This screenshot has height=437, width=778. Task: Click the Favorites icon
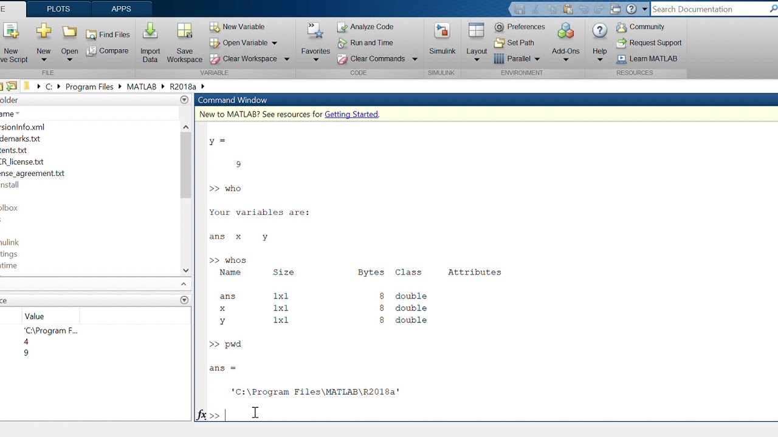[x=315, y=32]
